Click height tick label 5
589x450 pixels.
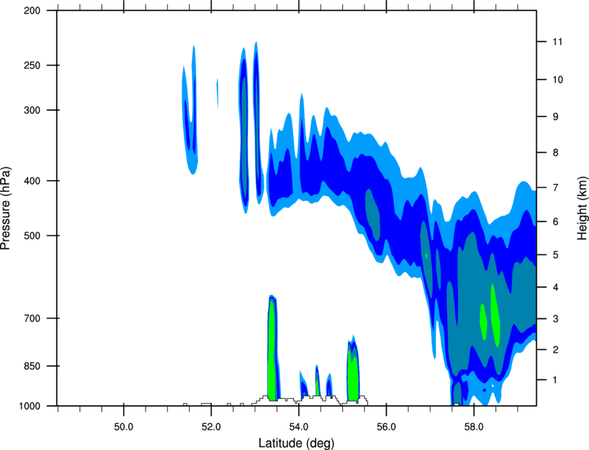556,255
